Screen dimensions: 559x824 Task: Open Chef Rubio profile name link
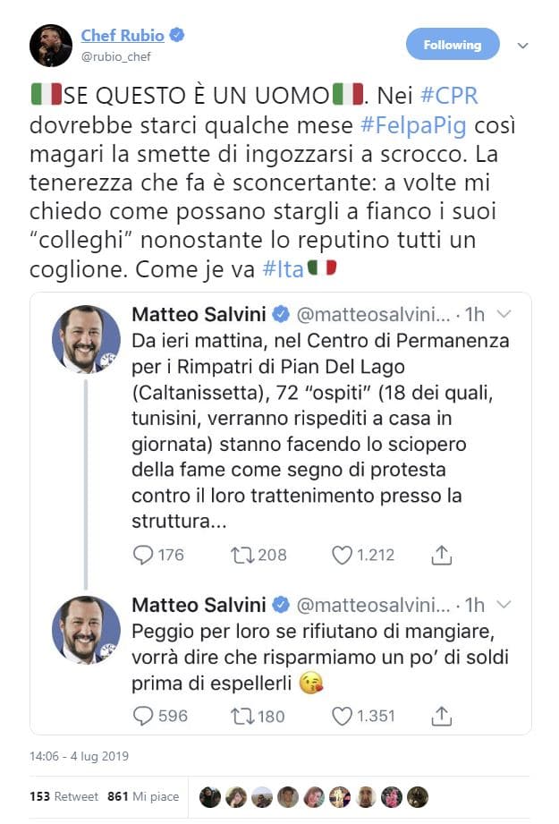[123, 36]
